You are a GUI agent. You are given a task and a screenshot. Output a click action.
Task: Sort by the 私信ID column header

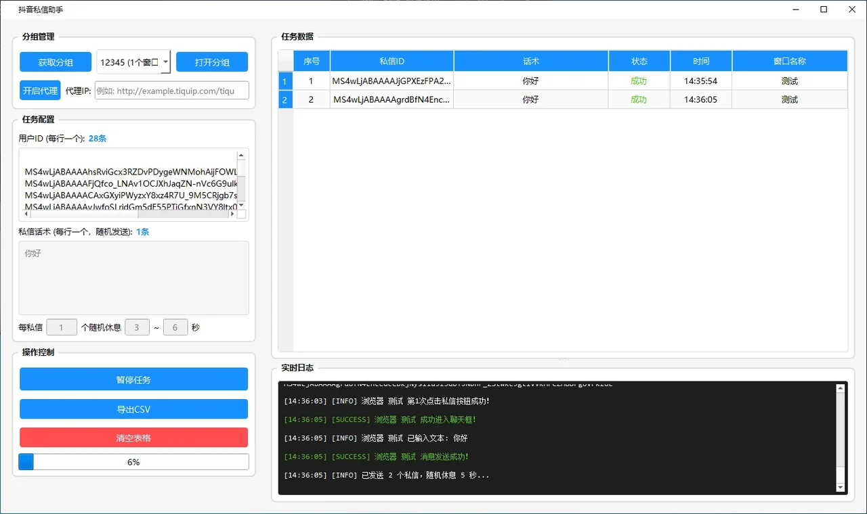(x=392, y=61)
